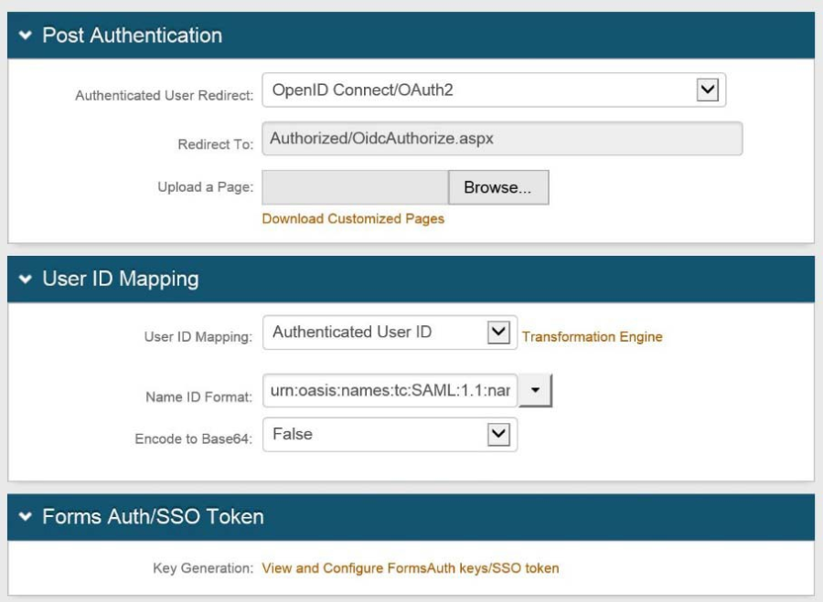Collapse the User ID Mapping section chevron

tap(25, 280)
